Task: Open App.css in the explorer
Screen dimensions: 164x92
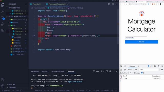Action: pos(17,37)
